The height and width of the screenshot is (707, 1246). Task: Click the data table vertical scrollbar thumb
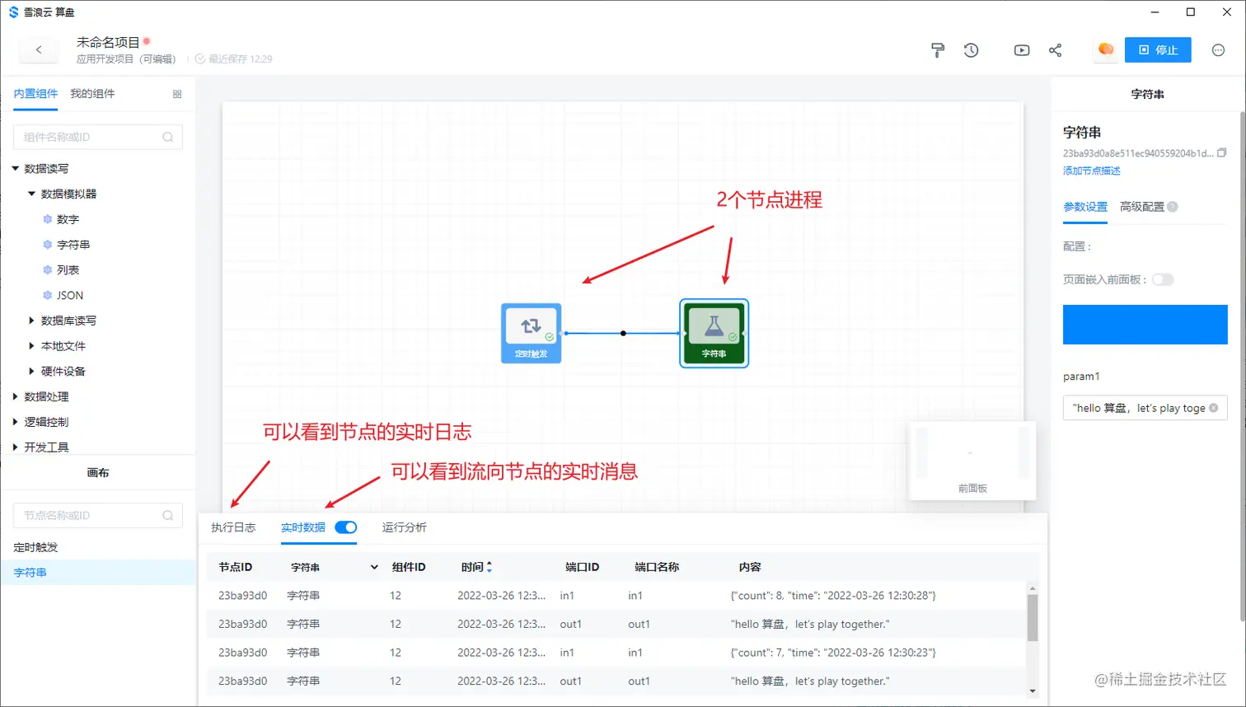(x=1033, y=617)
